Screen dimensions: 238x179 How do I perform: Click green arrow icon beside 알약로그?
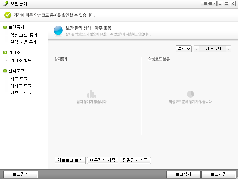[5, 71]
